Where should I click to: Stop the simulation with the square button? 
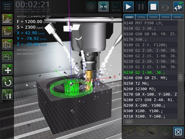click(x=153, y=6)
